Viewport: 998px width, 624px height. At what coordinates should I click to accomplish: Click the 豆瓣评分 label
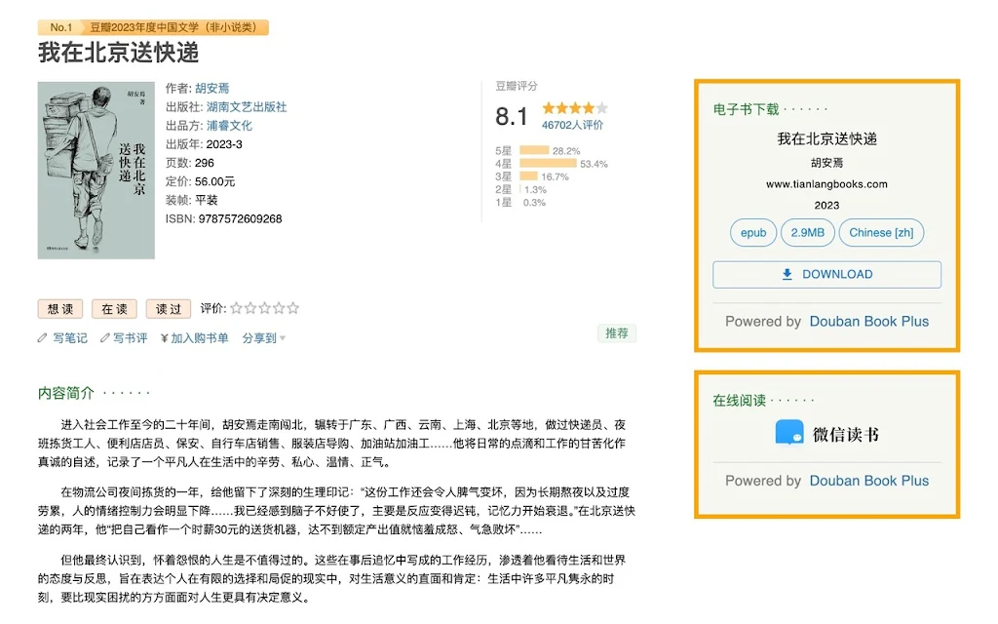(517, 86)
